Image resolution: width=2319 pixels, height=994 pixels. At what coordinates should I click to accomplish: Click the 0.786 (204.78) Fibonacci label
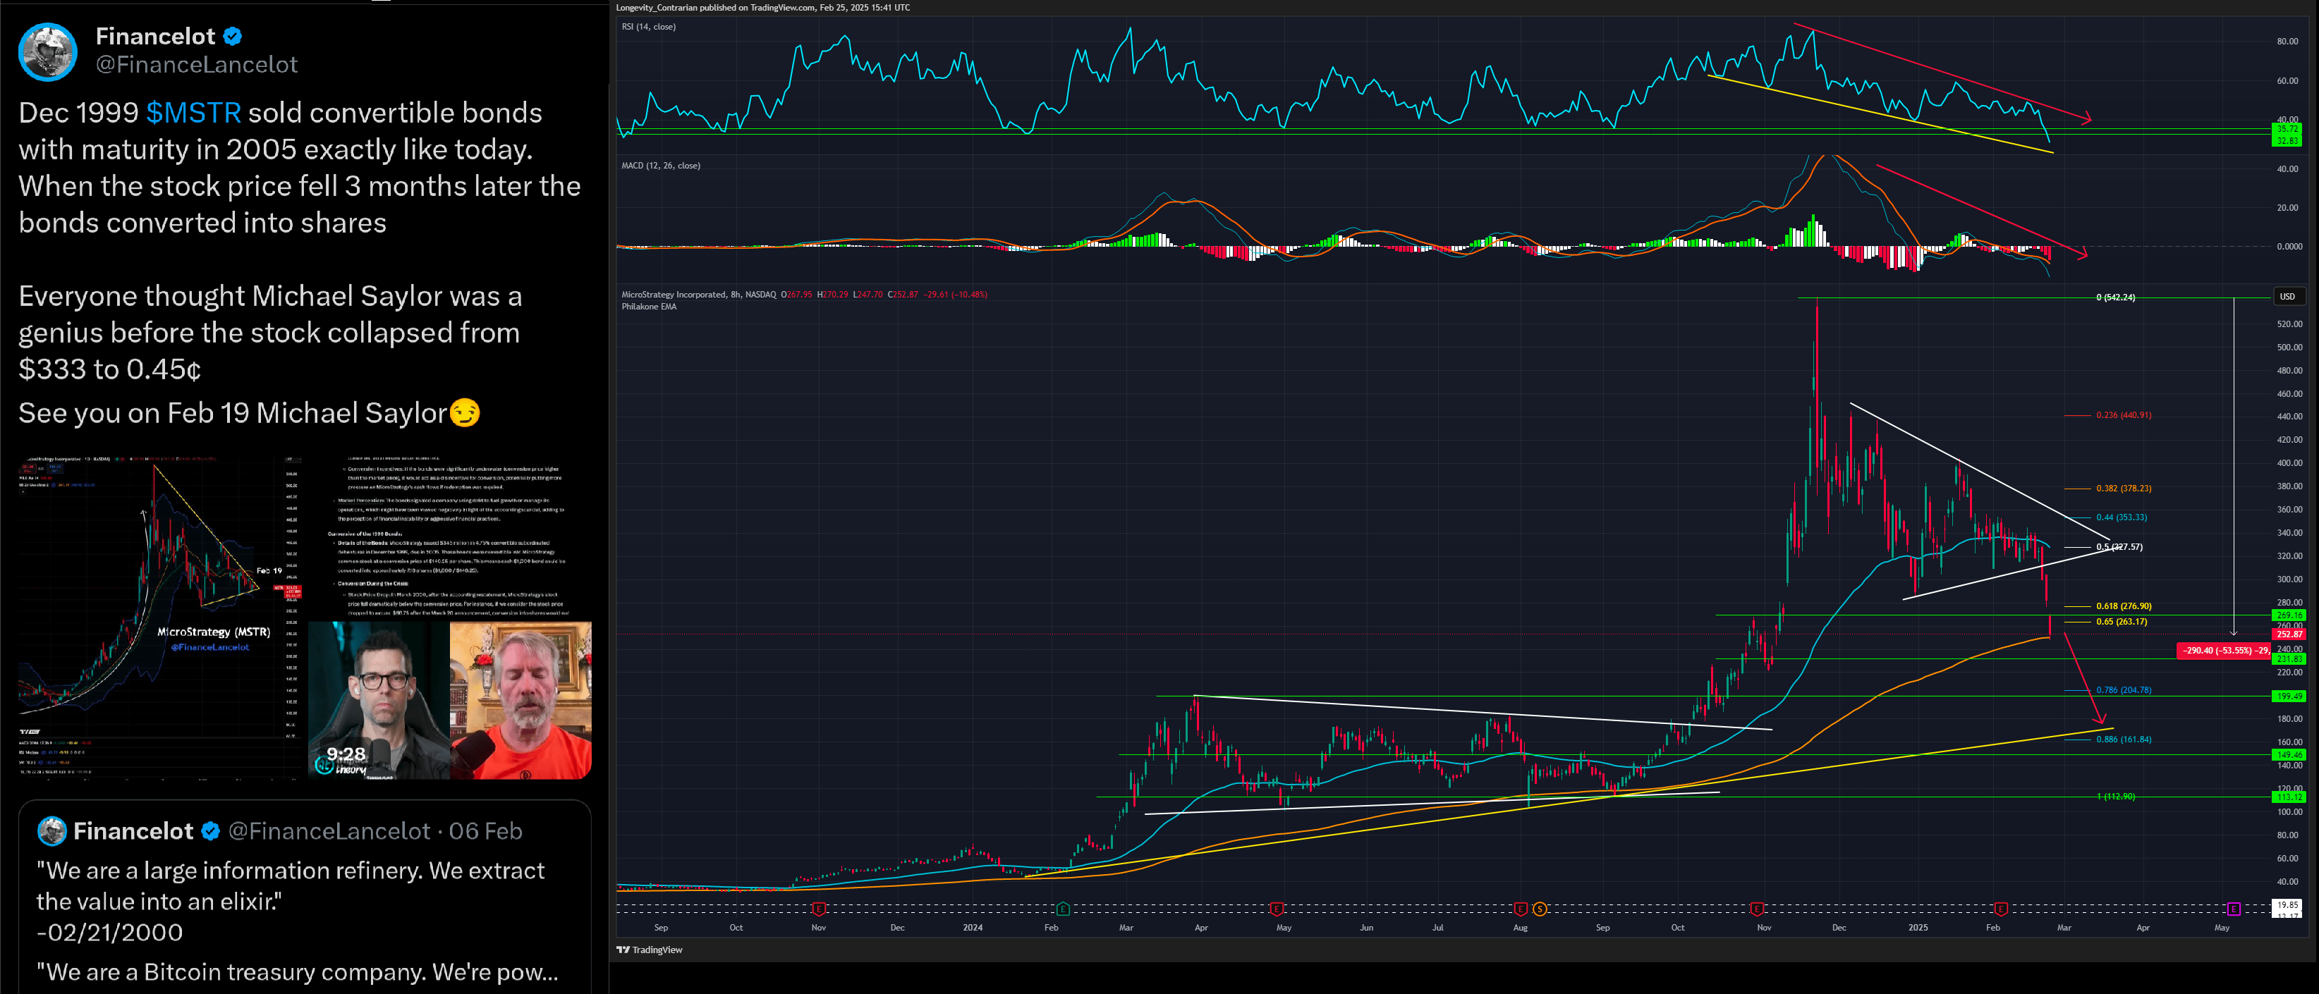pos(2124,690)
